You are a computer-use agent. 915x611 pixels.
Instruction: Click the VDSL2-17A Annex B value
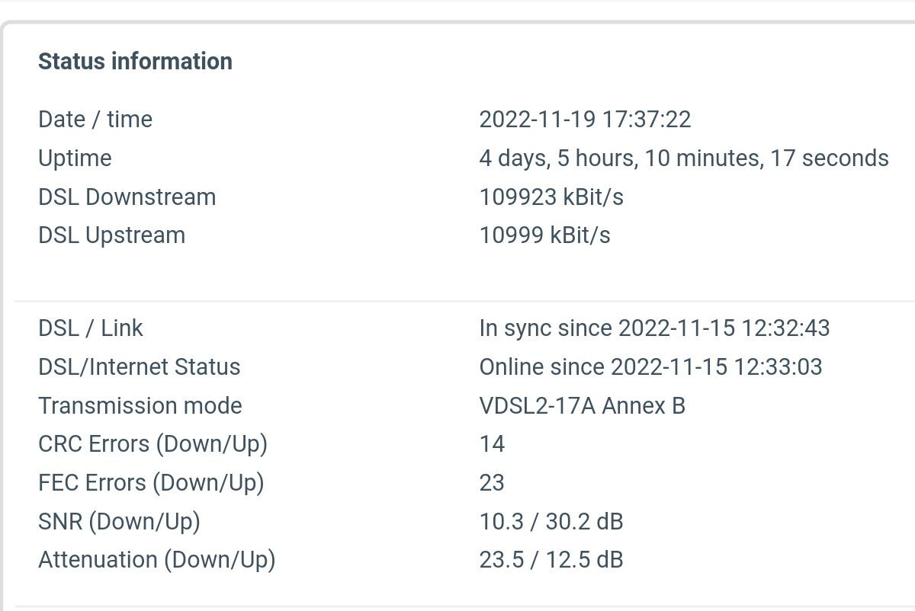(582, 406)
